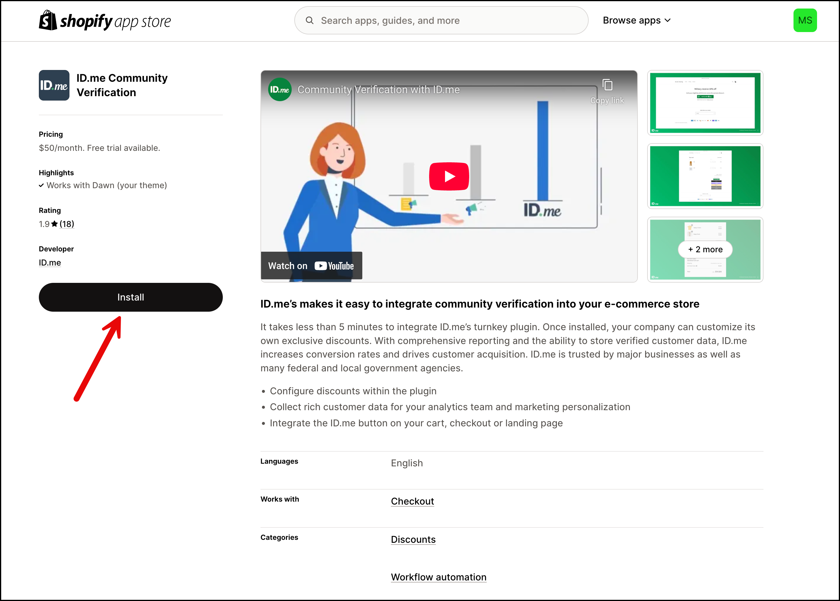The width and height of the screenshot is (840, 601).
Task: Click the ID.me channel avatar in video
Action: tap(280, 90)
